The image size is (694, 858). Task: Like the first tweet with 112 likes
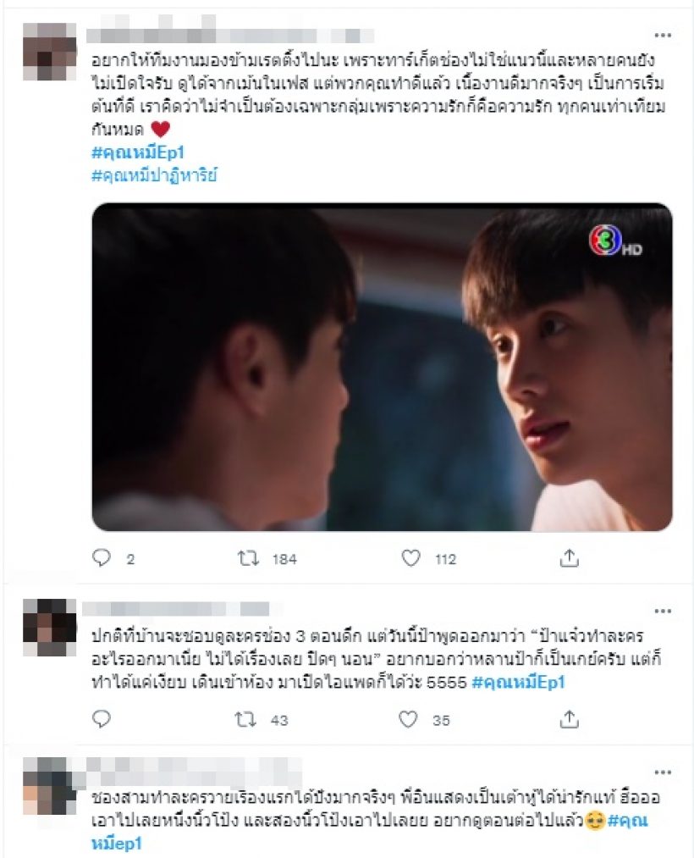click(410, 558)
